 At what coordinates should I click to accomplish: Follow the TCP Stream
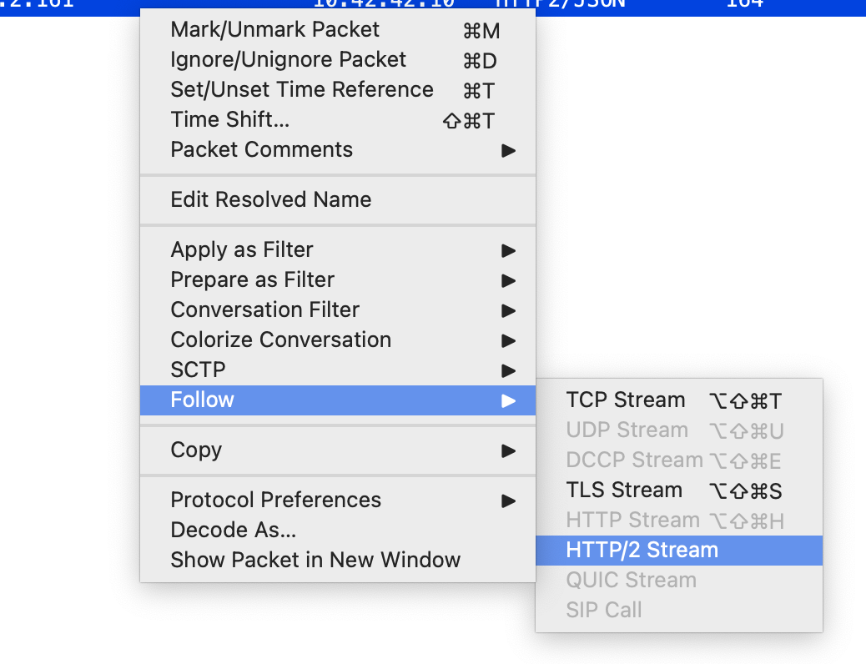click(625, 400)
